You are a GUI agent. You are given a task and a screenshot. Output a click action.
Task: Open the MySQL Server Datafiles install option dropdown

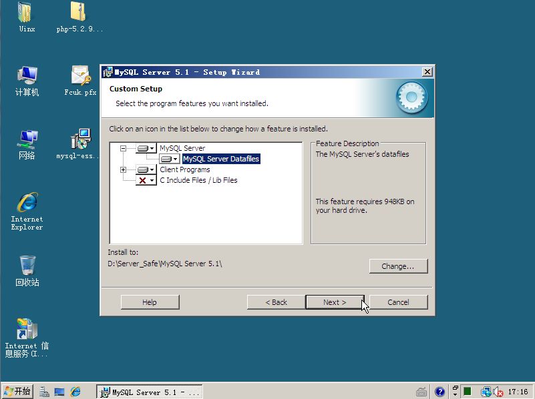click(169, 159)
